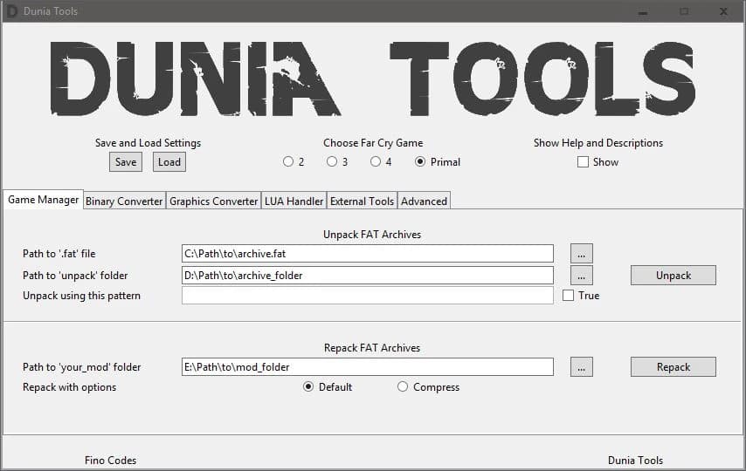Browse for the 'your_mod' folder with ellipsis button
This screenshot has width=746, height=471.
tap(582, 367)
